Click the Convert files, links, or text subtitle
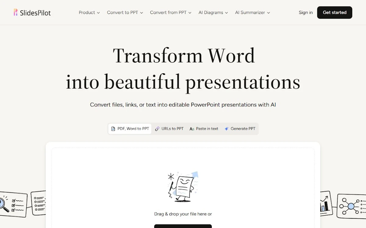366x228 pixels. coord(183,105)
